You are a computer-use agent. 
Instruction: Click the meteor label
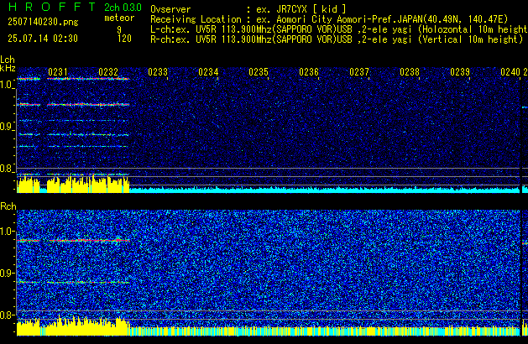point(119,18)
